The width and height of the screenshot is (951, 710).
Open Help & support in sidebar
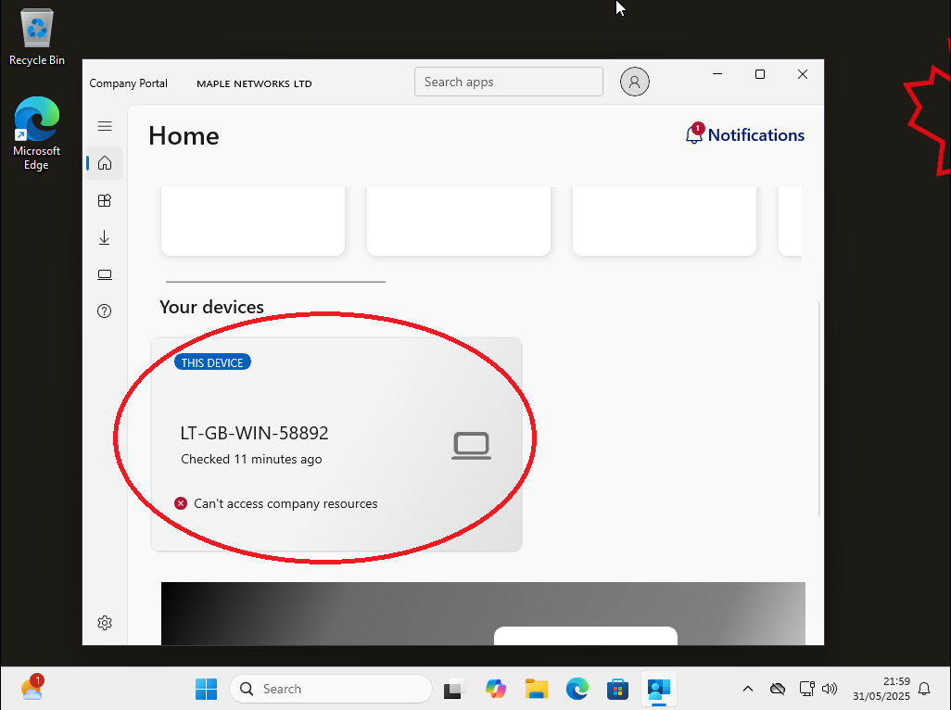pyautogui.click(x=105, y=311)
